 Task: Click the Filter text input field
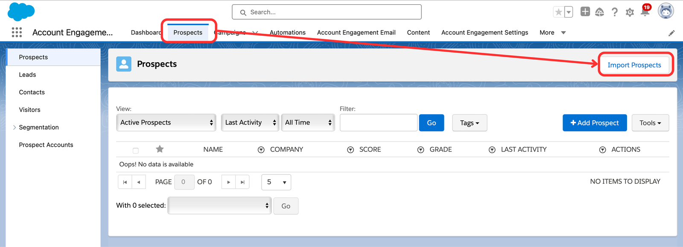point(378,123)
